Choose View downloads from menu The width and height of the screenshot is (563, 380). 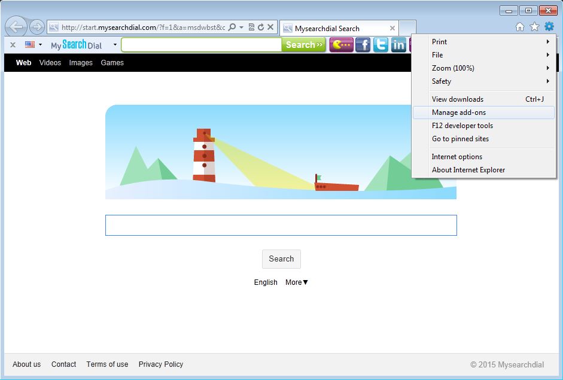coord(483,99)
